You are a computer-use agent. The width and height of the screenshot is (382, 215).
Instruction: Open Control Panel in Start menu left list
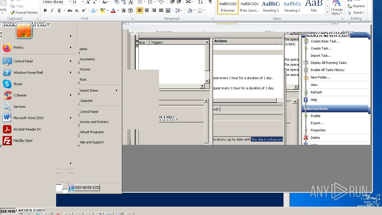point(23,61)
